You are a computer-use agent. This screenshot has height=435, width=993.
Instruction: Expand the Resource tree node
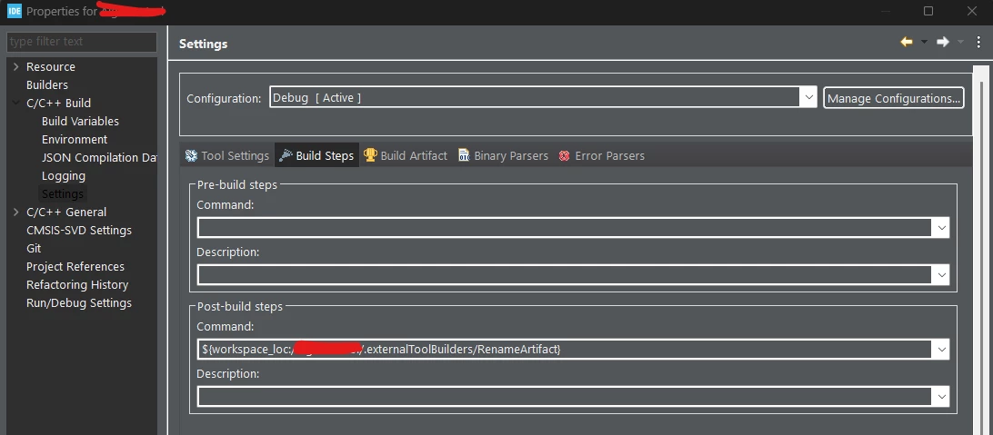(x=15, y=66)
